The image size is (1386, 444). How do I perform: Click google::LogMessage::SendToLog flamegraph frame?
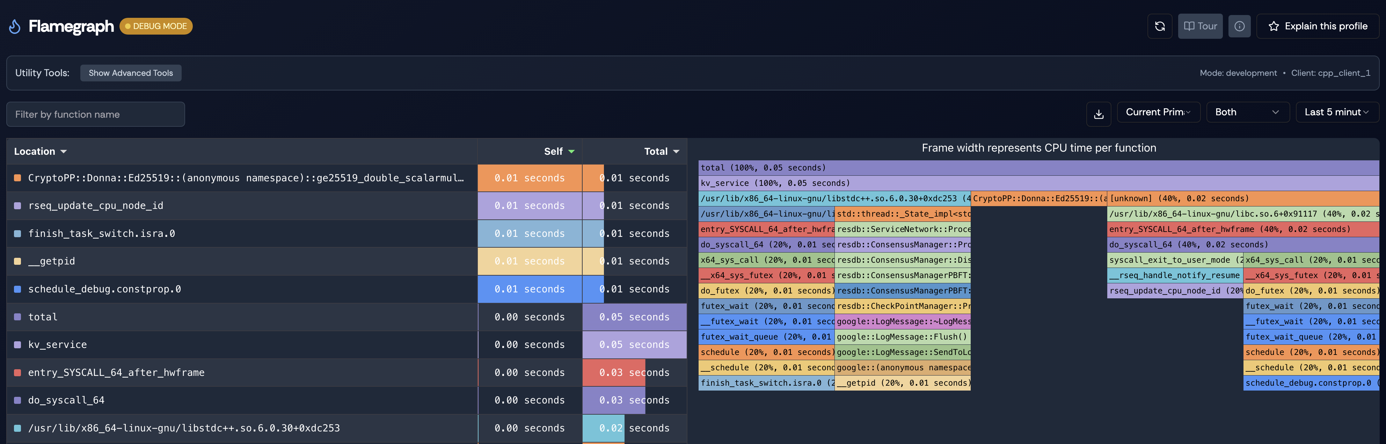coord(903,352)
